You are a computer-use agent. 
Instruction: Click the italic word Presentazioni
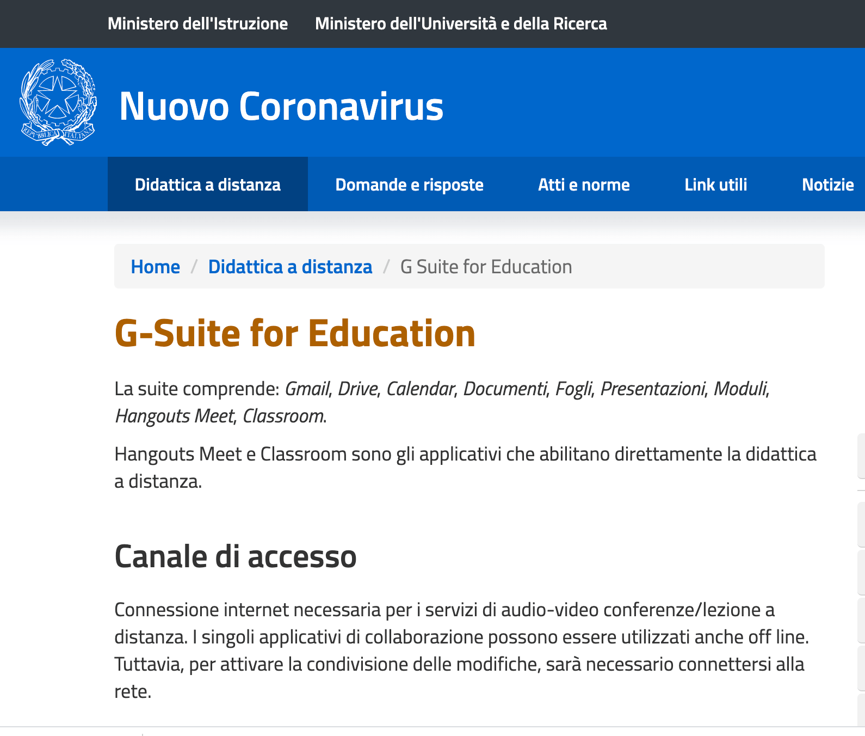(652, 389)
